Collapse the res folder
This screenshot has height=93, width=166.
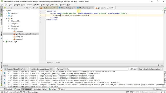pos(6,18)
